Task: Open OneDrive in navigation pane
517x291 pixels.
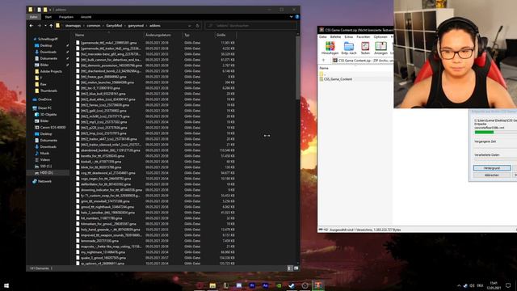Action: (x=44, y=99)
